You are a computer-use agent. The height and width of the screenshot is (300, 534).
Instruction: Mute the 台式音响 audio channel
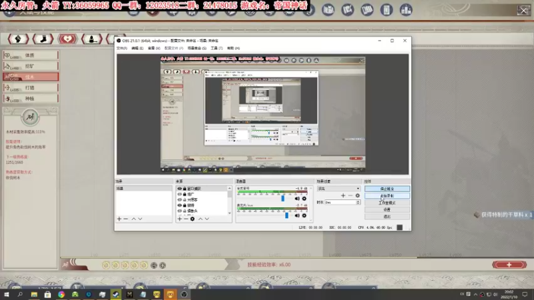[297, 199]
